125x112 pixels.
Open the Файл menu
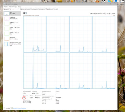point(6,7)
